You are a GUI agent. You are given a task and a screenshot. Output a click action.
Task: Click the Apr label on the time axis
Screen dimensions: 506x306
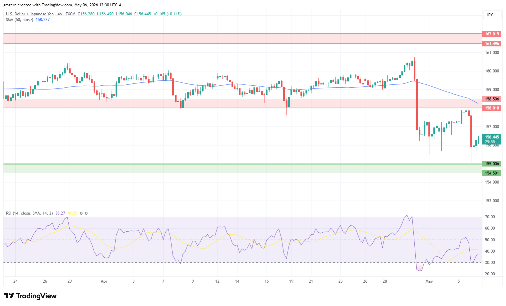[104, 281]
